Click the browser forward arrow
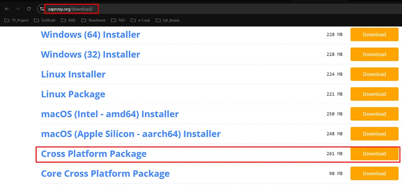 coord(18,9)
